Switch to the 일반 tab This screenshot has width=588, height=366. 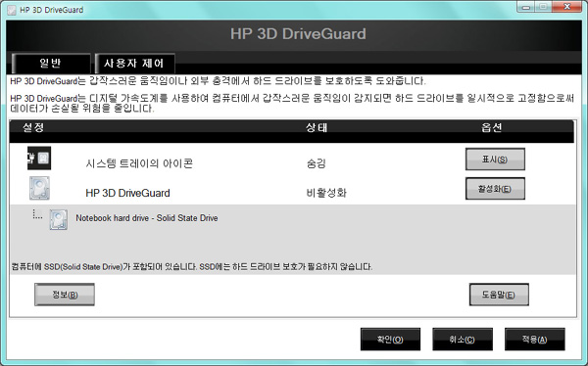pos(51,63)
